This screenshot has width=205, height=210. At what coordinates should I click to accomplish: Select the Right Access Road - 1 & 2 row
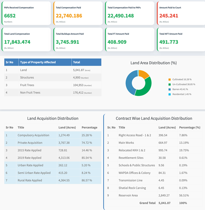click(154, 135)
